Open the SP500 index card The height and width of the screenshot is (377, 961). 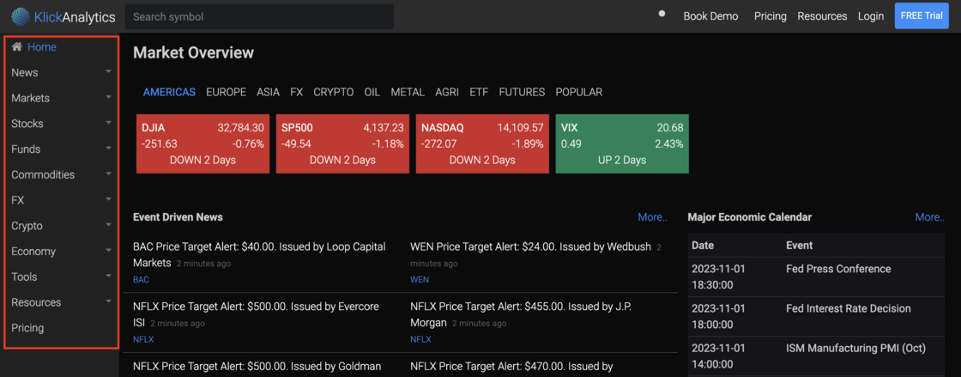pyautogui.click(x=342, y=144)
